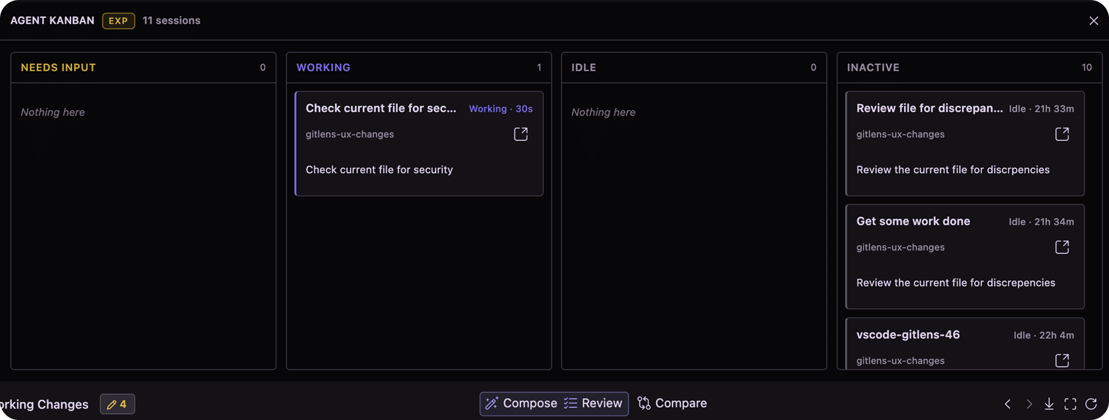This screenshot has height=420, width=1109.
Task: Click the Inactive column header
Action: click(970, 67)
